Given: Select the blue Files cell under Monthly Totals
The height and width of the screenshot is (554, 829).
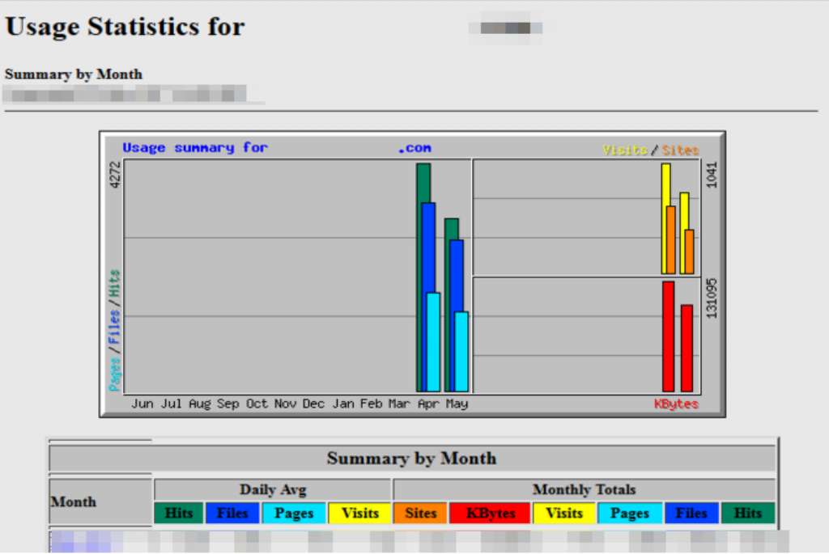Looking at the screenshot, I should pos(691,513).
